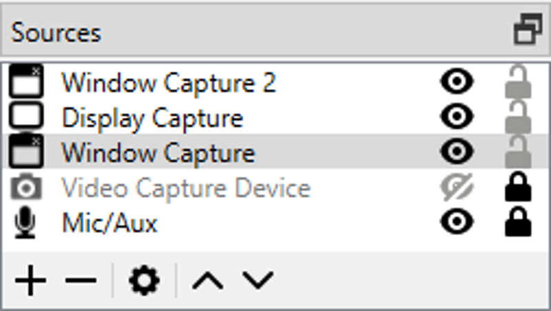The height and width of the screenshot is (311, 551).
Task: Click the Mic/Aux microphone icon
Action: (x=25, y=223)
